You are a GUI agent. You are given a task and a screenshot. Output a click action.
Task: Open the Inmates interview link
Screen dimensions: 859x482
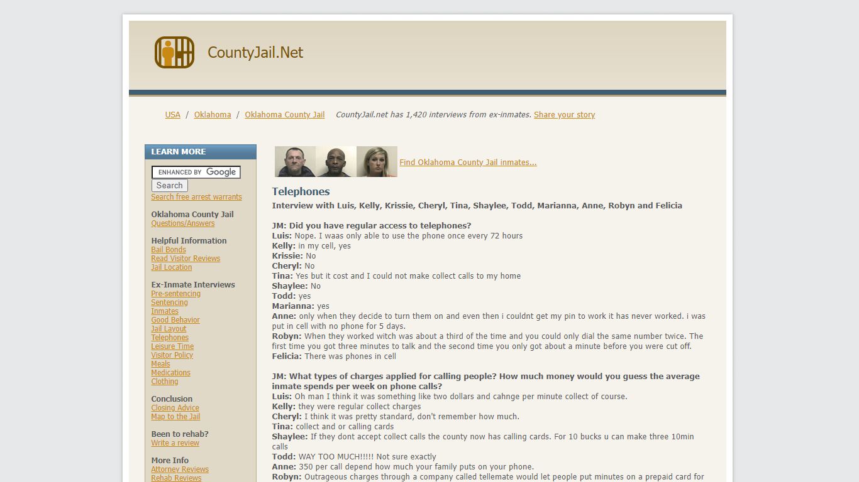[165, 311]
